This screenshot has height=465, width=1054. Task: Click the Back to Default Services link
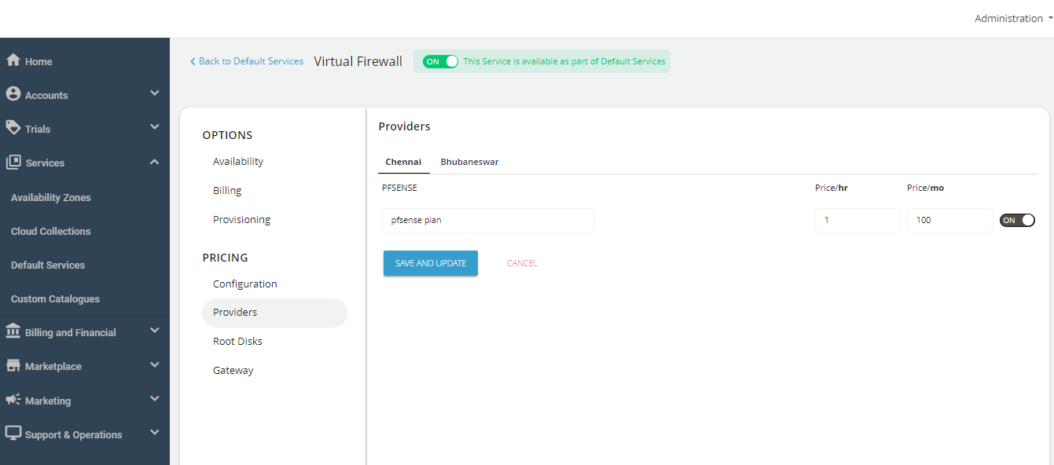click(246, 60)
